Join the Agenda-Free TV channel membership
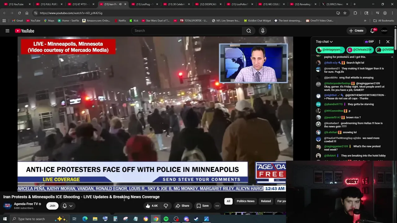397x223 pixels. pos(52,206)
